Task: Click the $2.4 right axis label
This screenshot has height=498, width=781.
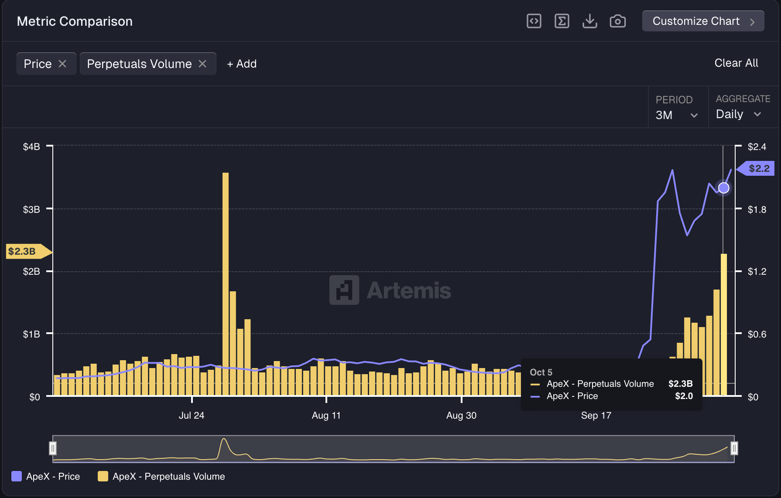Action: tap(757, 147)
